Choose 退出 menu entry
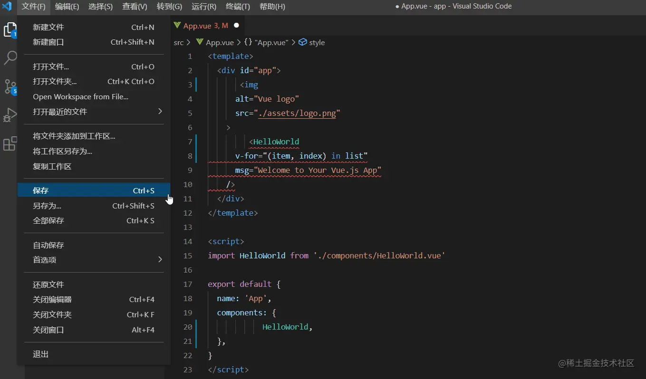 [x=94, y=354]
